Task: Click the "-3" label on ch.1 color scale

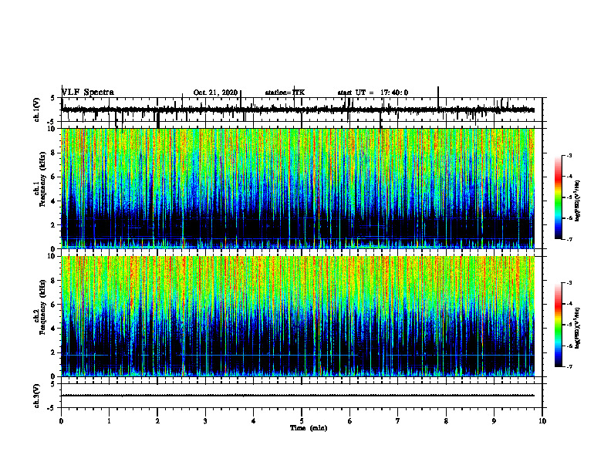Action: (569, 155)
